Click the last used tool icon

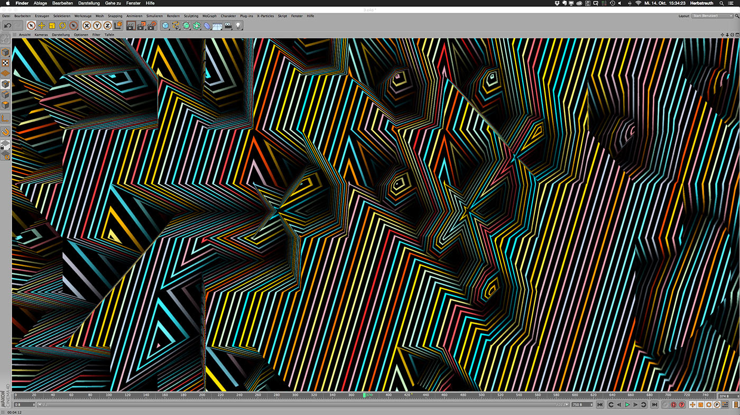(73, 25)
